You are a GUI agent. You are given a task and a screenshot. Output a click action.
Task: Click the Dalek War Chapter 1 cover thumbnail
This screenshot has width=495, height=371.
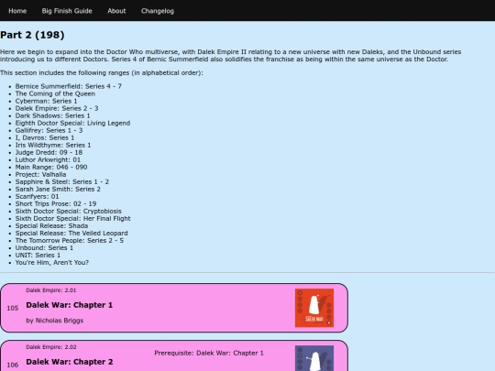tap(314, 308)
